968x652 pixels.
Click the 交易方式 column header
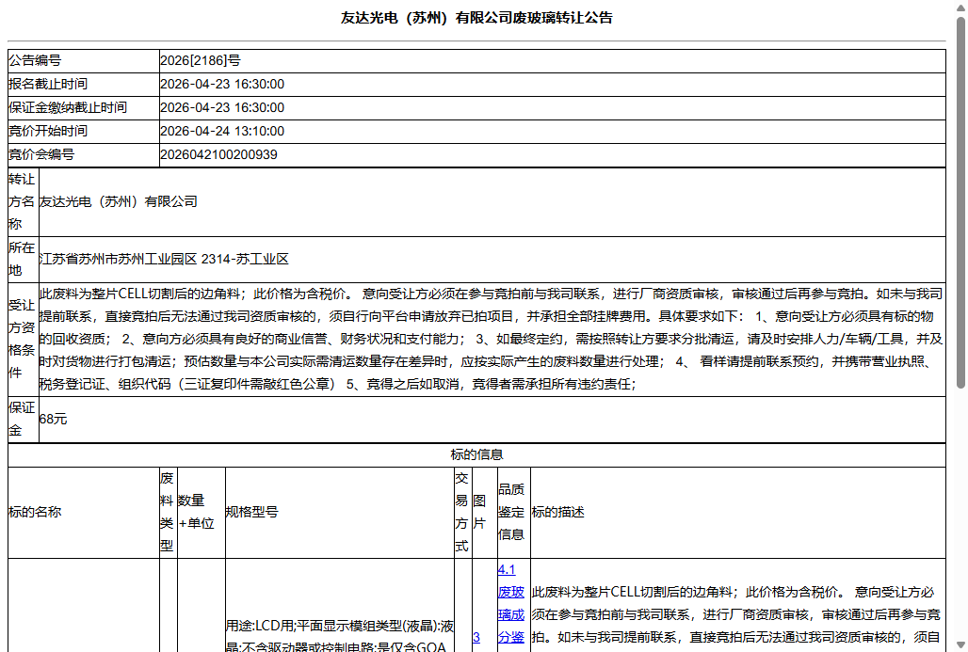463,512
